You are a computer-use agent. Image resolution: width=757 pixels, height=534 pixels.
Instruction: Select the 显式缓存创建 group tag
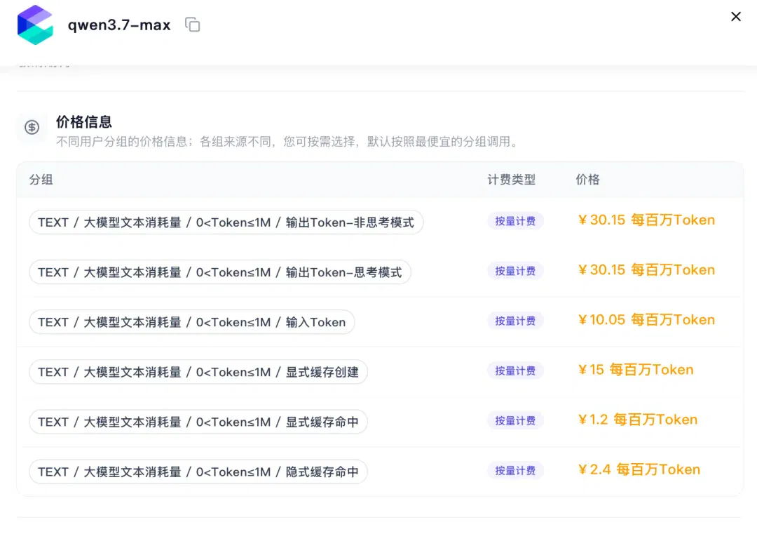coord(198,372)
